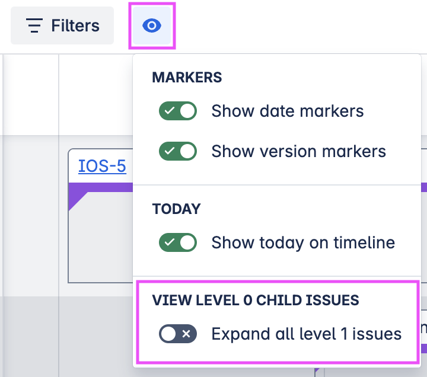
Task: Open the IOS-5 issue link
Action: click(102, 166)
